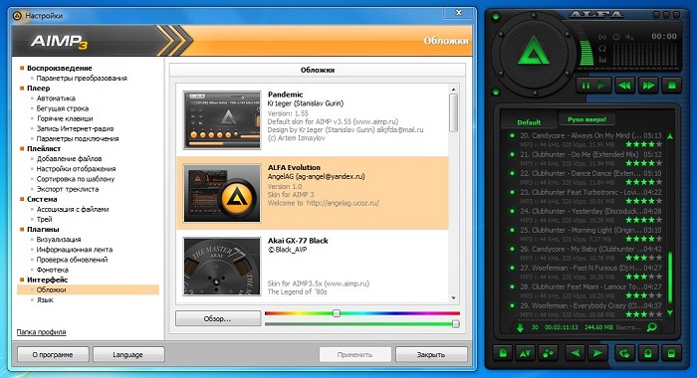
Task: Open the equalizer bars icon in player display
Action: (x=602, y=59)
